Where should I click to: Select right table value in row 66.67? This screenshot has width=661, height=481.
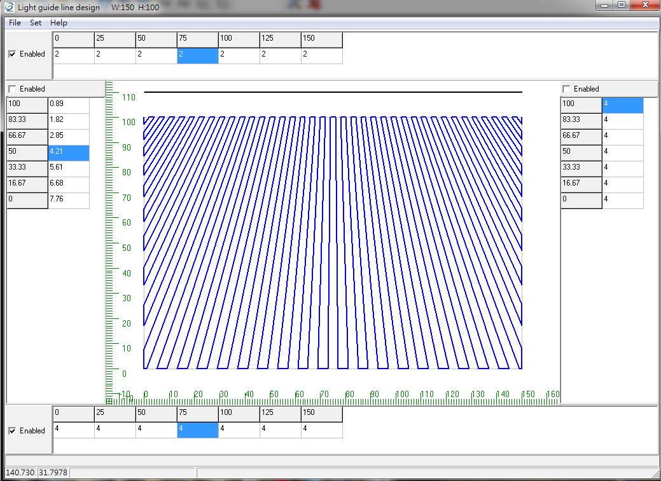click(x=623, y=137)
